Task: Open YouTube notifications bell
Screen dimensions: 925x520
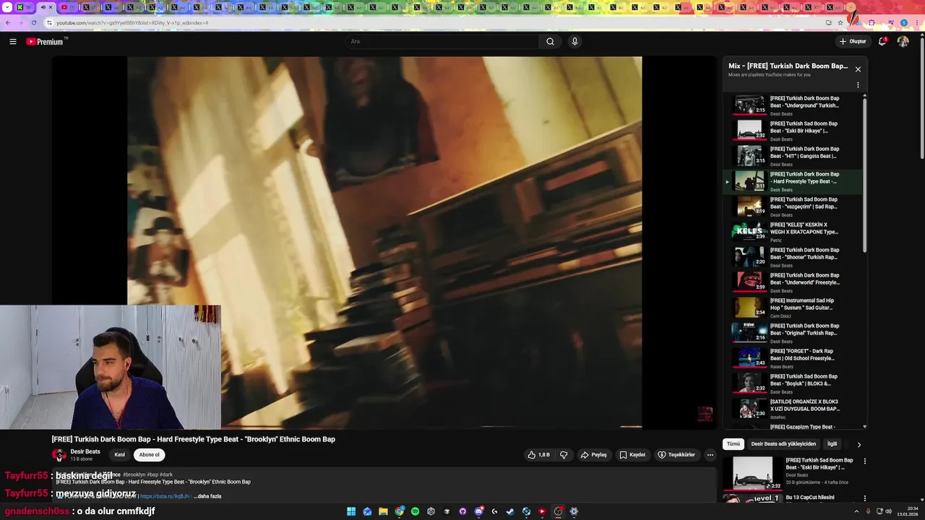Action: [x=882, y=41]
